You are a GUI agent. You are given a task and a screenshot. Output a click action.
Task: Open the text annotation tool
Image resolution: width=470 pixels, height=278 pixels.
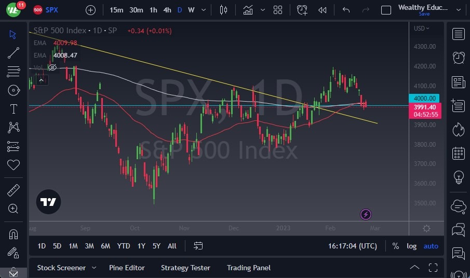(x=14, y=109)
